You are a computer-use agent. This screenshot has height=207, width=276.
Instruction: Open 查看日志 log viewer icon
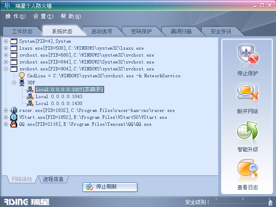[247, 168]
